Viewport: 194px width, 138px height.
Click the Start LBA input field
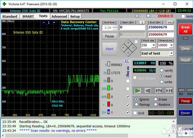click(x=132, y=27)
